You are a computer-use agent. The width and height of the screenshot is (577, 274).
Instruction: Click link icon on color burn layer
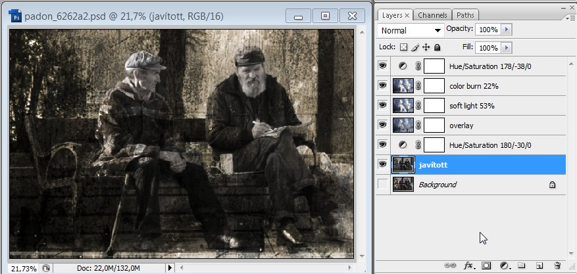[x=418, y=86]
